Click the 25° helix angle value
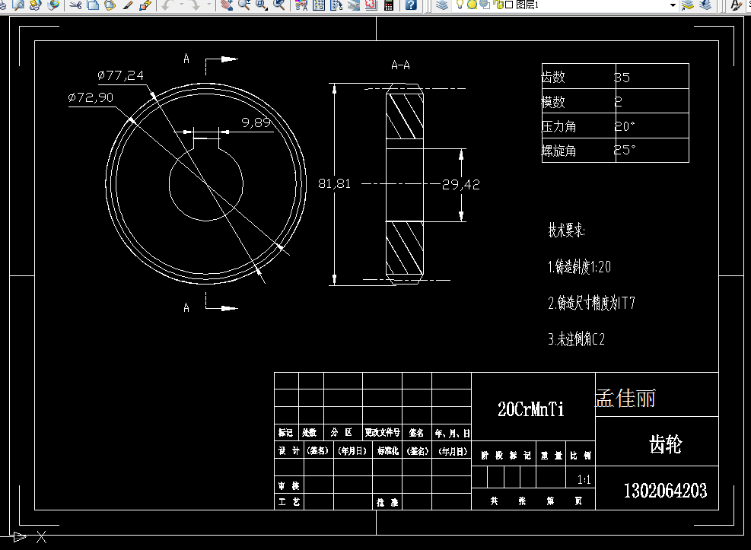 click(625, 150)
